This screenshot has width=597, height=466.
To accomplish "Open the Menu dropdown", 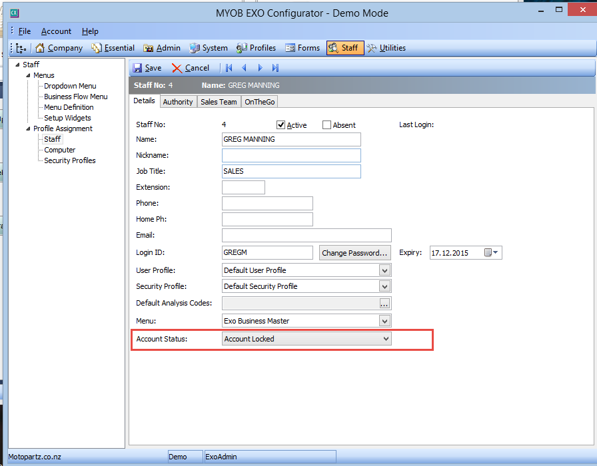I will [x=384, y=321].
